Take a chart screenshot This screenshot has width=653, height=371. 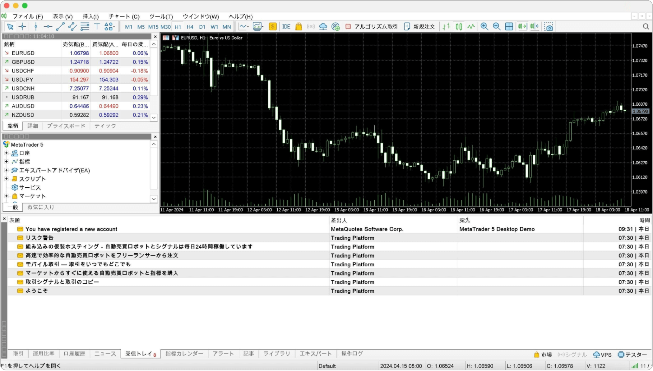549,27
